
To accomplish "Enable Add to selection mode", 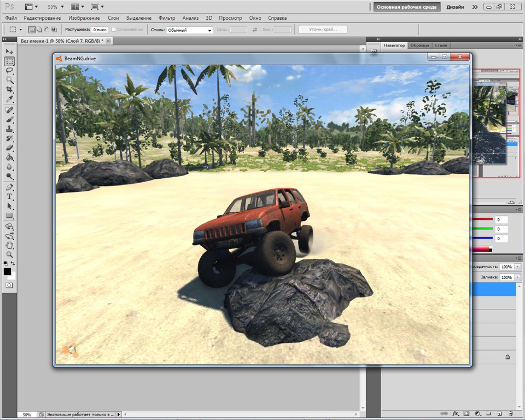I will coord(39,30).
